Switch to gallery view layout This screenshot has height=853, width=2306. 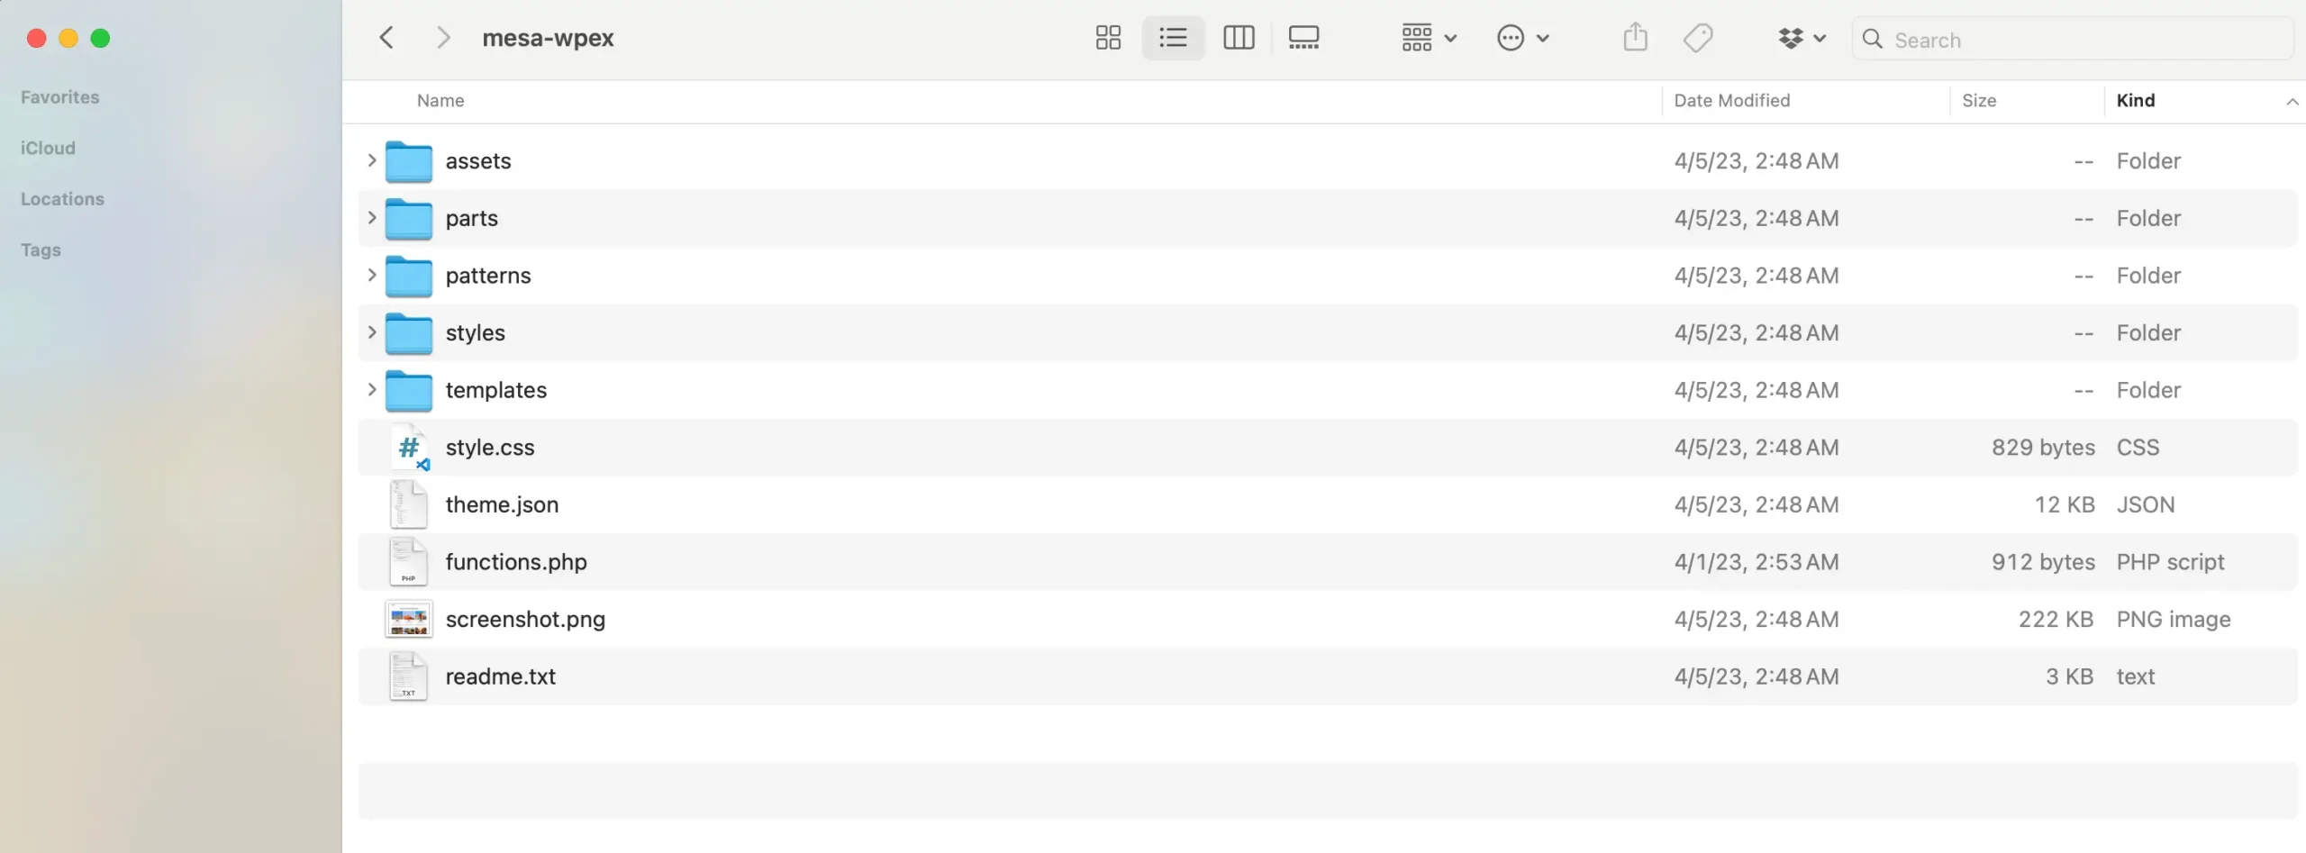(x=1304, y=38)
